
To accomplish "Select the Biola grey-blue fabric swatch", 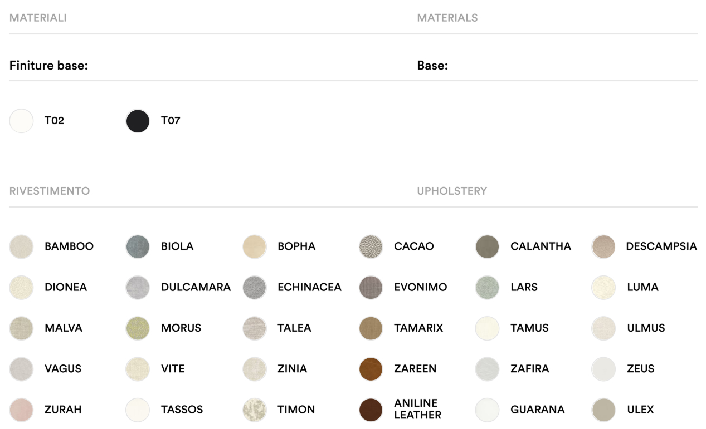I will pyautogui.click(x=138, y=246).
